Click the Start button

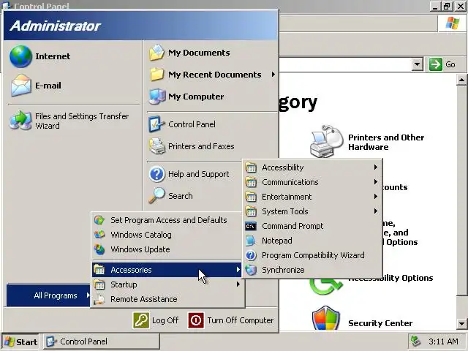click(20, 341)
